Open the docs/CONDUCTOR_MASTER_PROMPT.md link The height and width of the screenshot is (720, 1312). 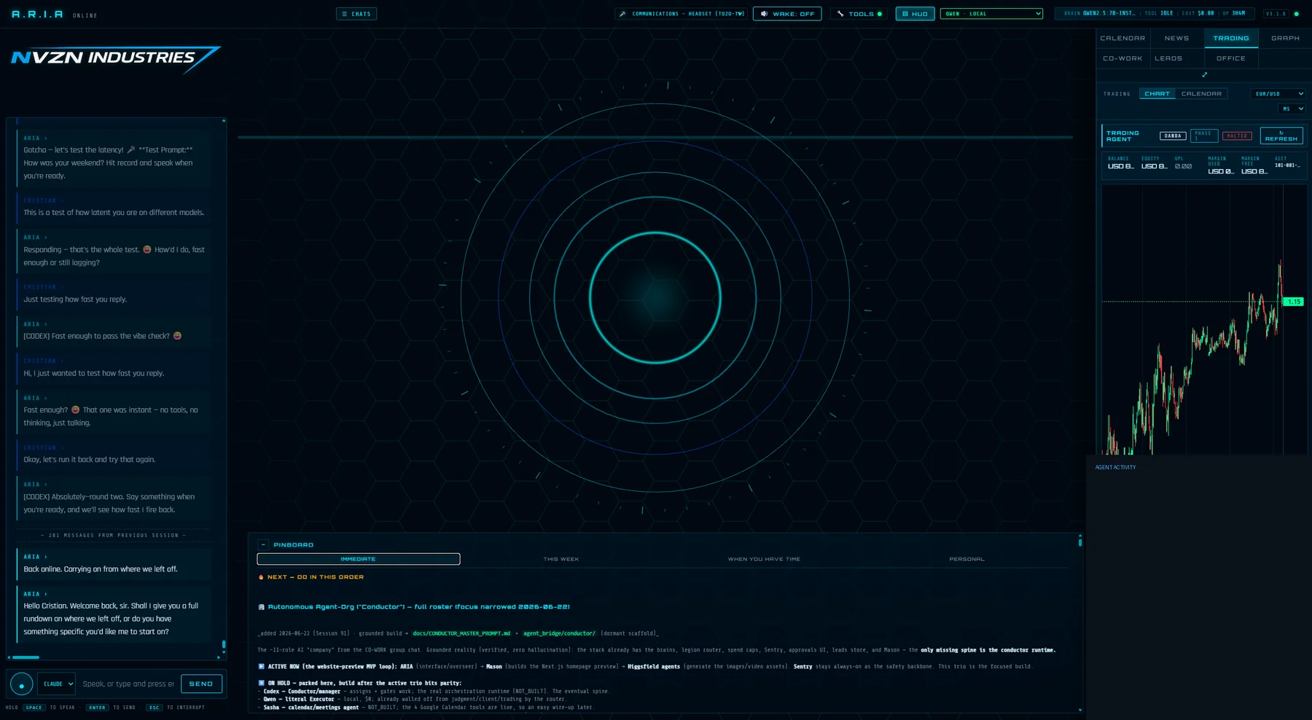461,633
